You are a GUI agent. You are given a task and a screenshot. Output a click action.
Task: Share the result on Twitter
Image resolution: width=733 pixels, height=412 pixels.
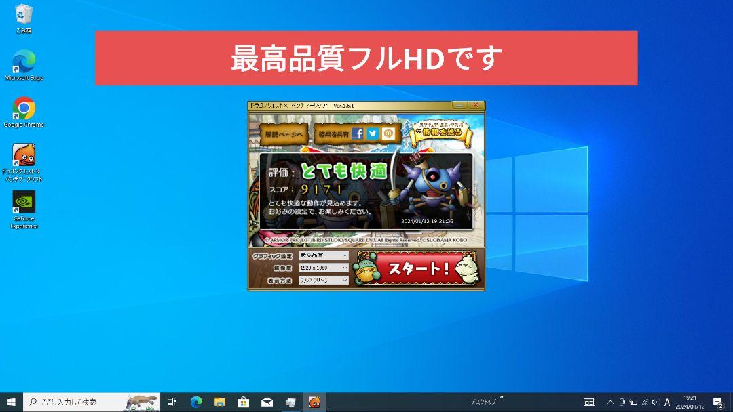coord(373,134)
